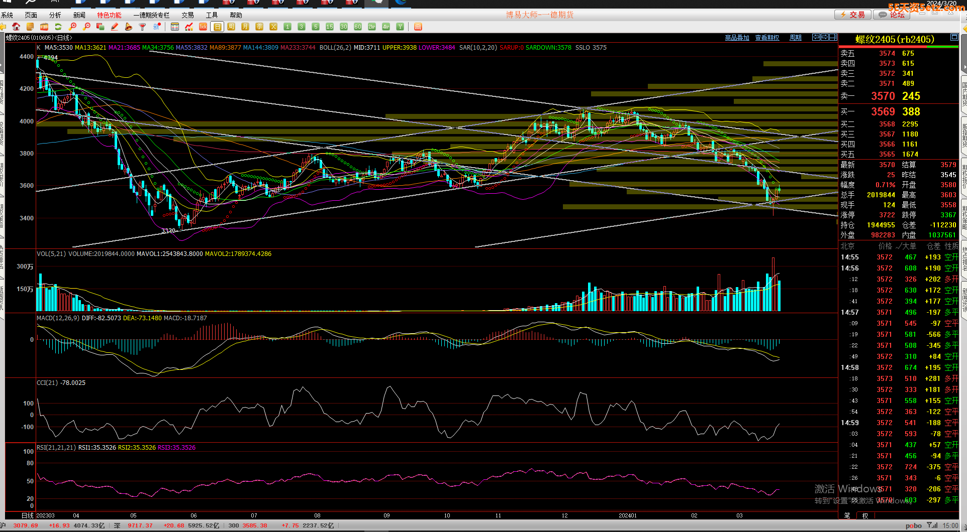Open the 特色功能 menu
Viewport: 967px width, 532px height.
click(x=109, y=15)
